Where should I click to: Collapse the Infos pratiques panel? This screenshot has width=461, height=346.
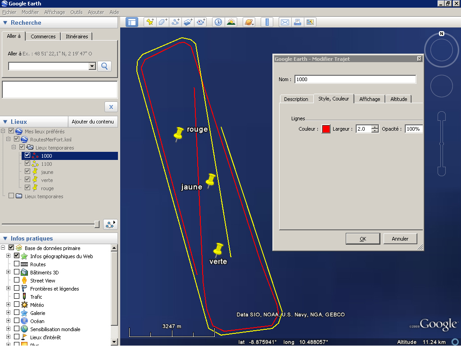[x=5, y=239]
